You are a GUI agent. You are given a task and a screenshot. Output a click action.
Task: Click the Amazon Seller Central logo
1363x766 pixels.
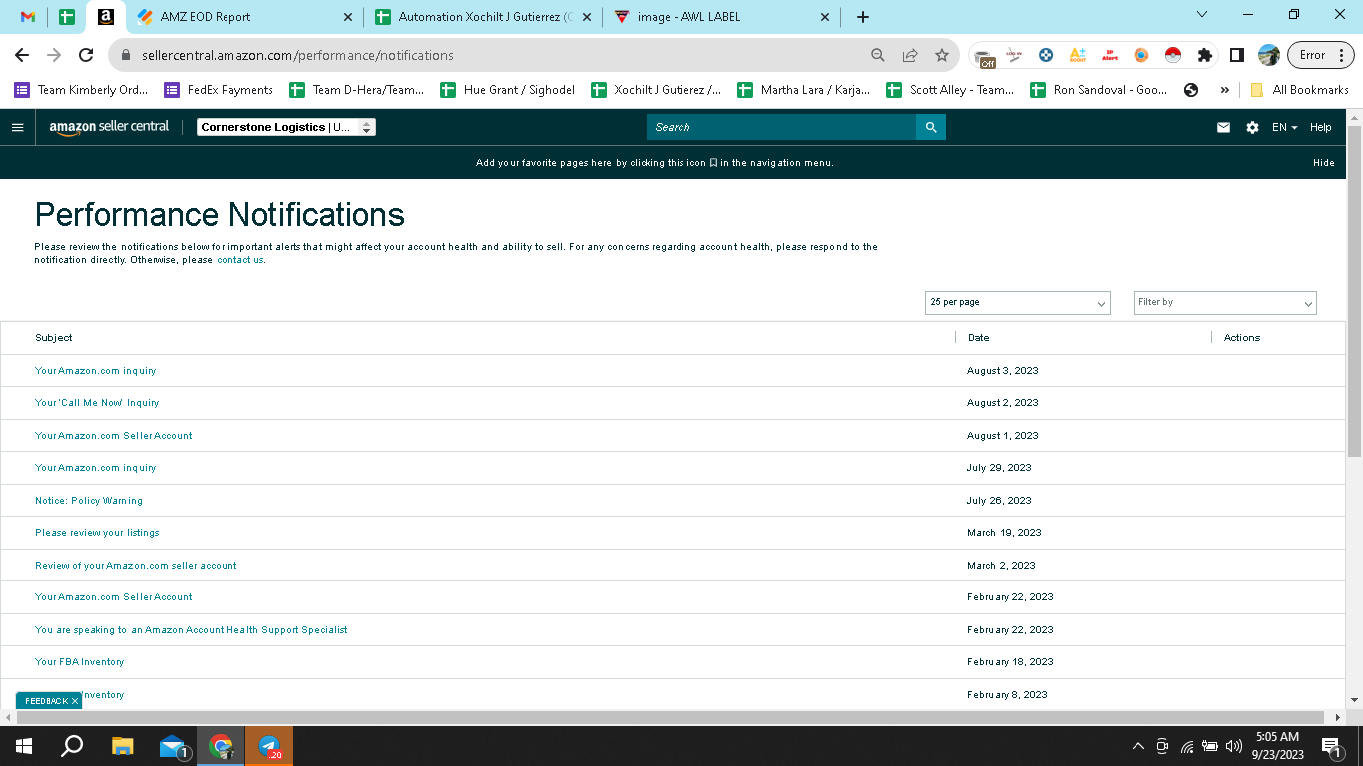click(109, 127)
